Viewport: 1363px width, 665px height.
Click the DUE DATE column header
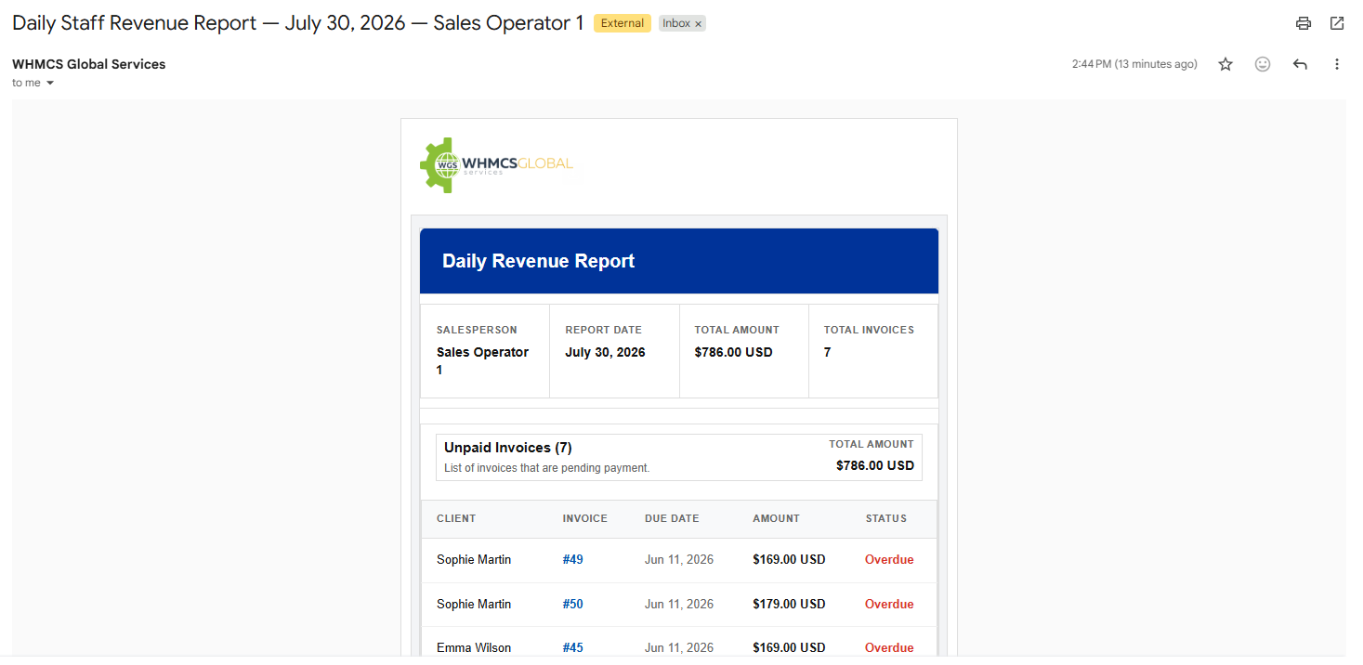[x=672, y=518]
